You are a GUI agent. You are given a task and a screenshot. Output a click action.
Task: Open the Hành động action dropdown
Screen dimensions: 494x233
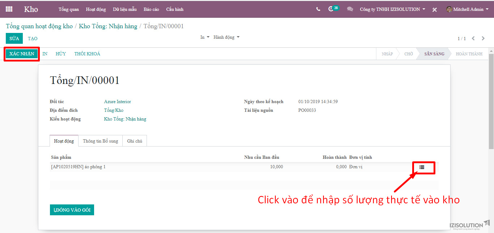click(227, 37)
